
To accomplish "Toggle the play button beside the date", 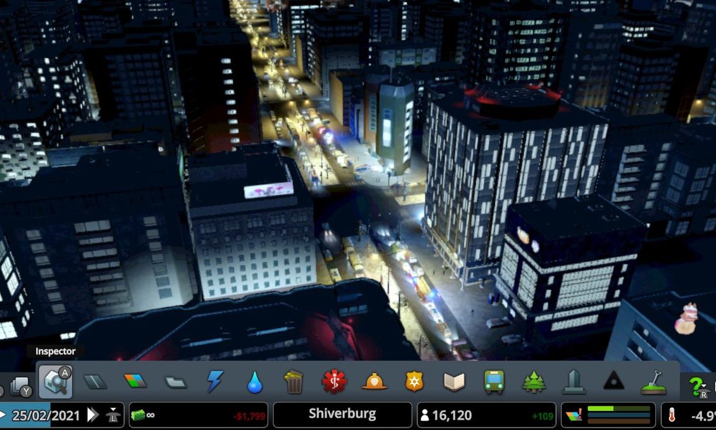I will click(3, 415).
